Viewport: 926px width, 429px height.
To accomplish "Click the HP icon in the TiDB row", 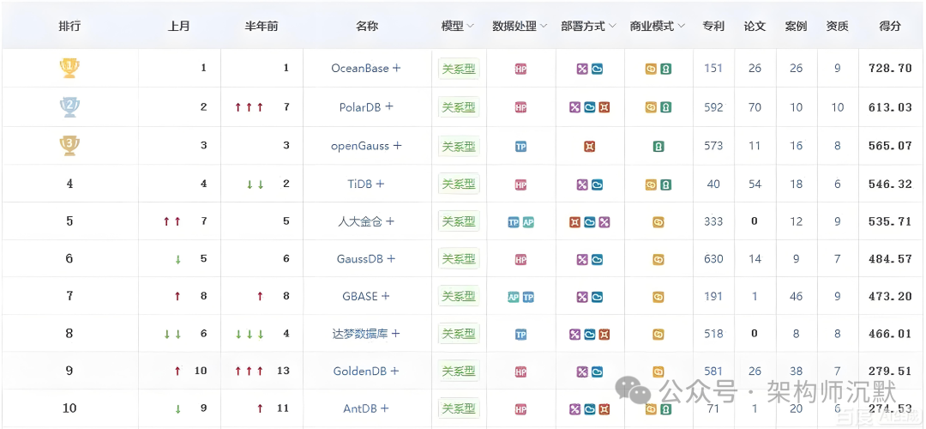I will [521, 184].
